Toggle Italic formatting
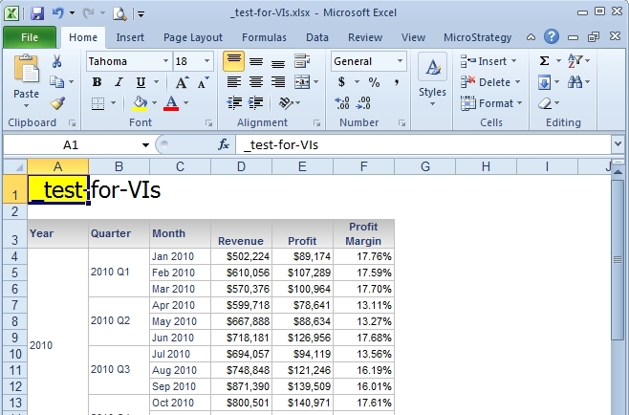Image resolution: width=629 pixels, height=415 pixels. (119, 82)
